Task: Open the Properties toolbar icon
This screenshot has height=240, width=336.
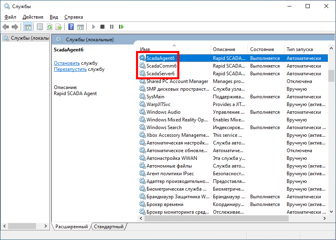Action: tap(40, 27)
